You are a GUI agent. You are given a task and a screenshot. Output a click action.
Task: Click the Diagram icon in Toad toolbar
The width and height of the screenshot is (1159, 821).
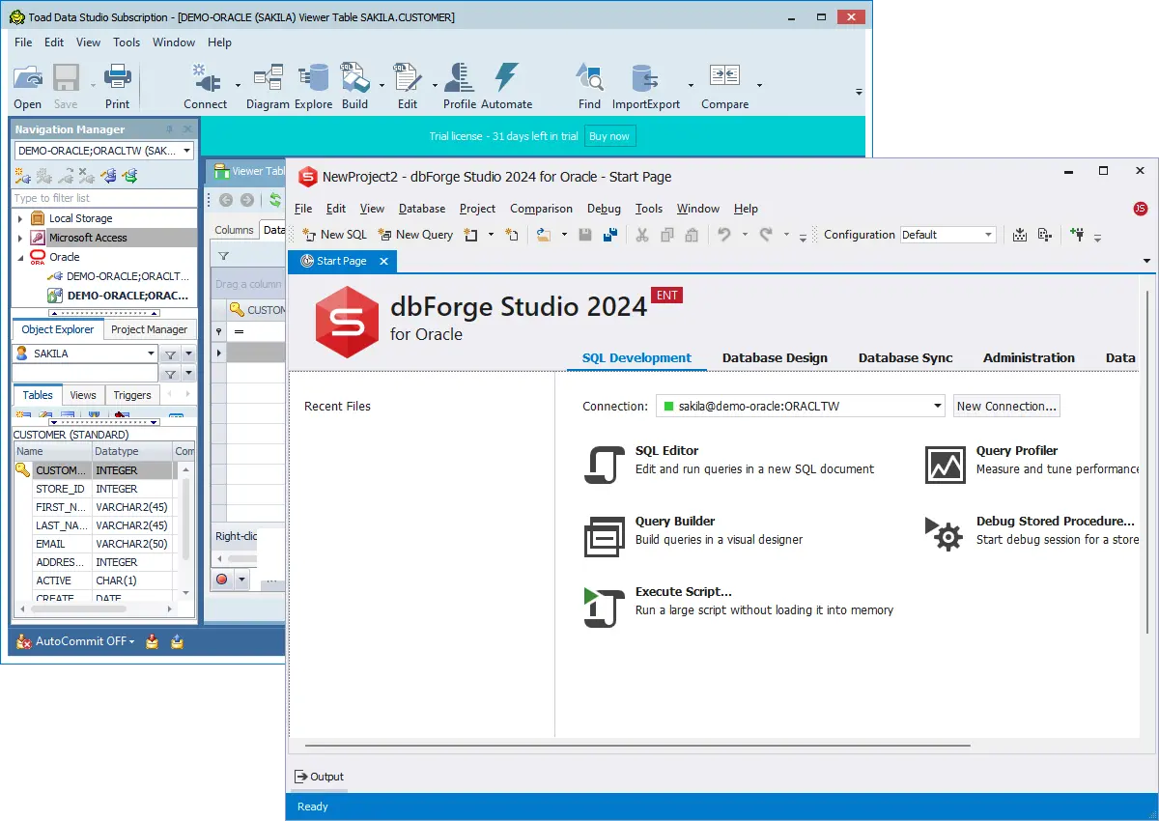pos(268,79)
